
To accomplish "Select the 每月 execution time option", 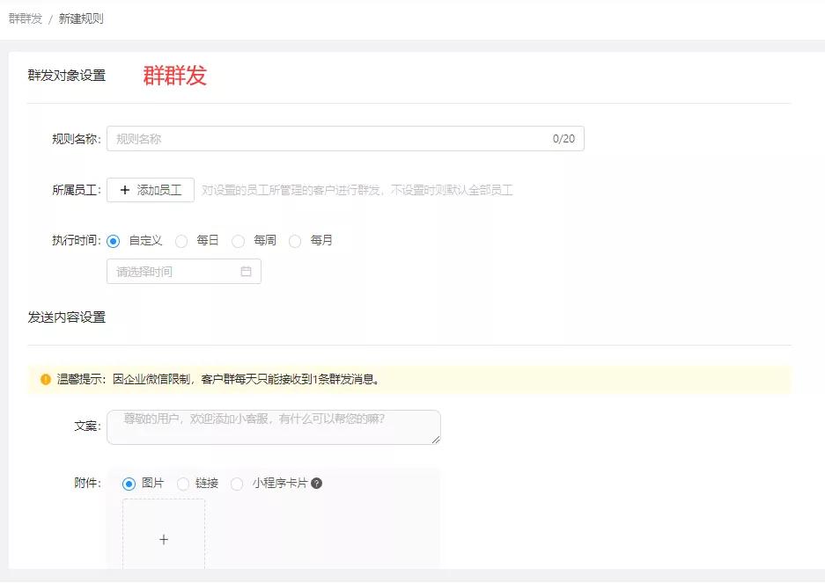I will coord(296,240).
